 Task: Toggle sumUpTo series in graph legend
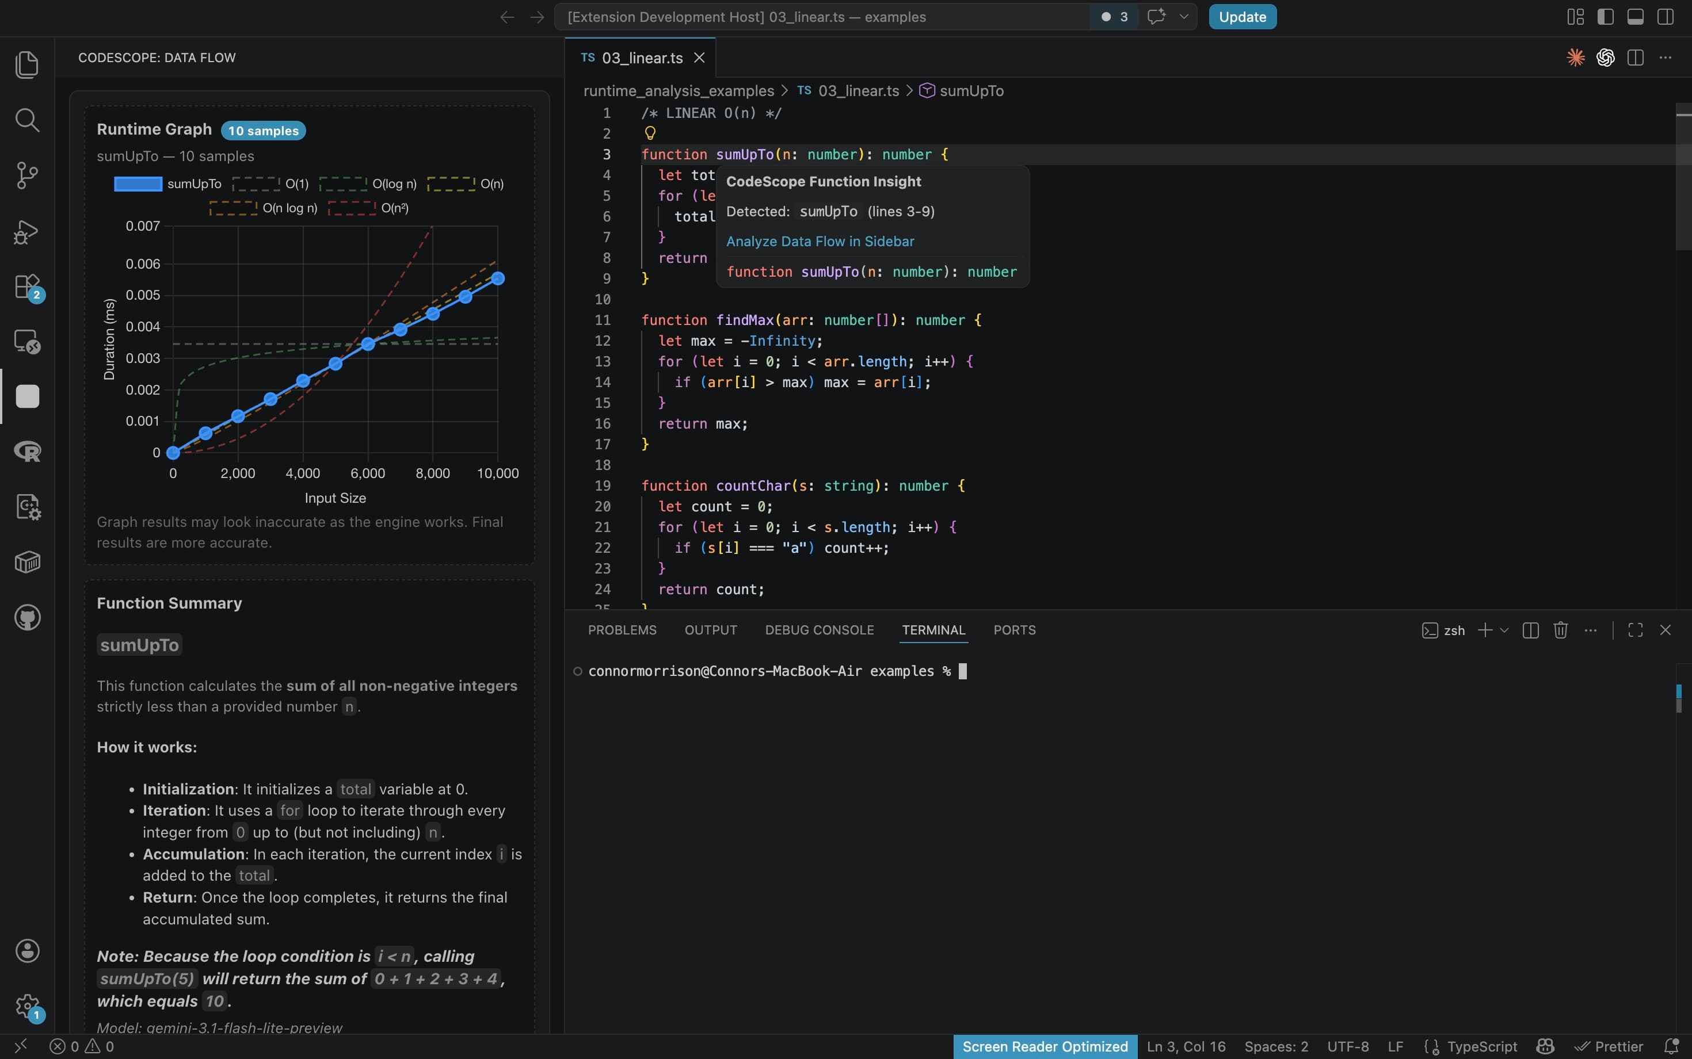tap(167, 183)
